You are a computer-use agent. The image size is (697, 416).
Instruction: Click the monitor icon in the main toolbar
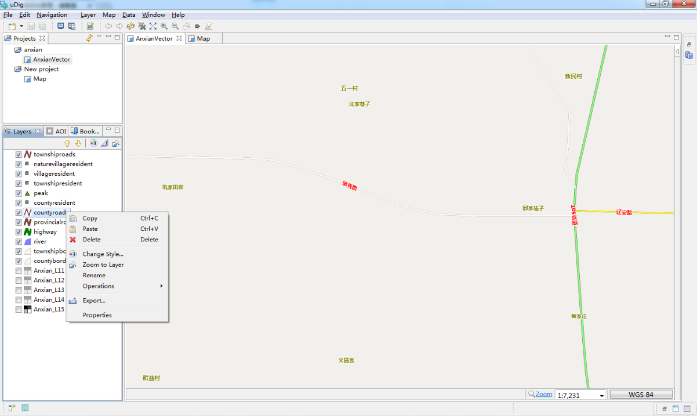point(60,26)
